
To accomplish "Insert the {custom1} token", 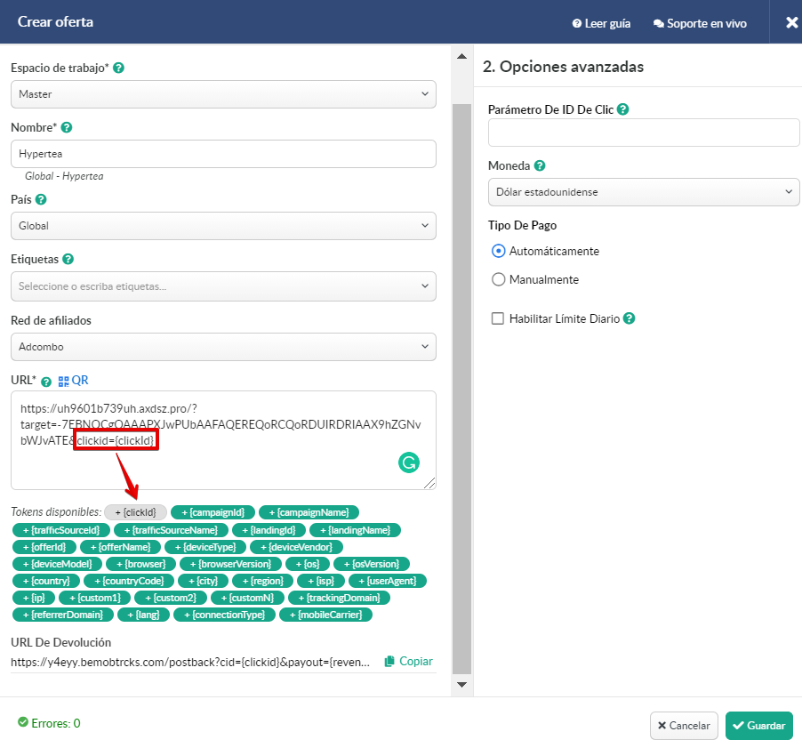I will coord(95,598).
